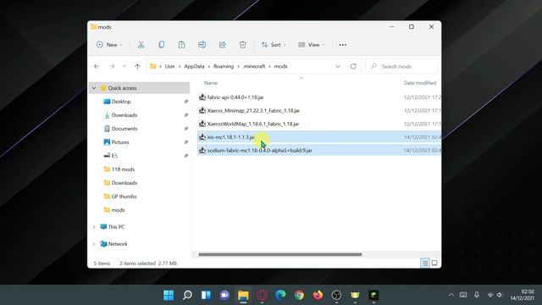This screenshot has width=542, height=305.
Task: Go up one folder level
Action: click(x=137, y=66)
